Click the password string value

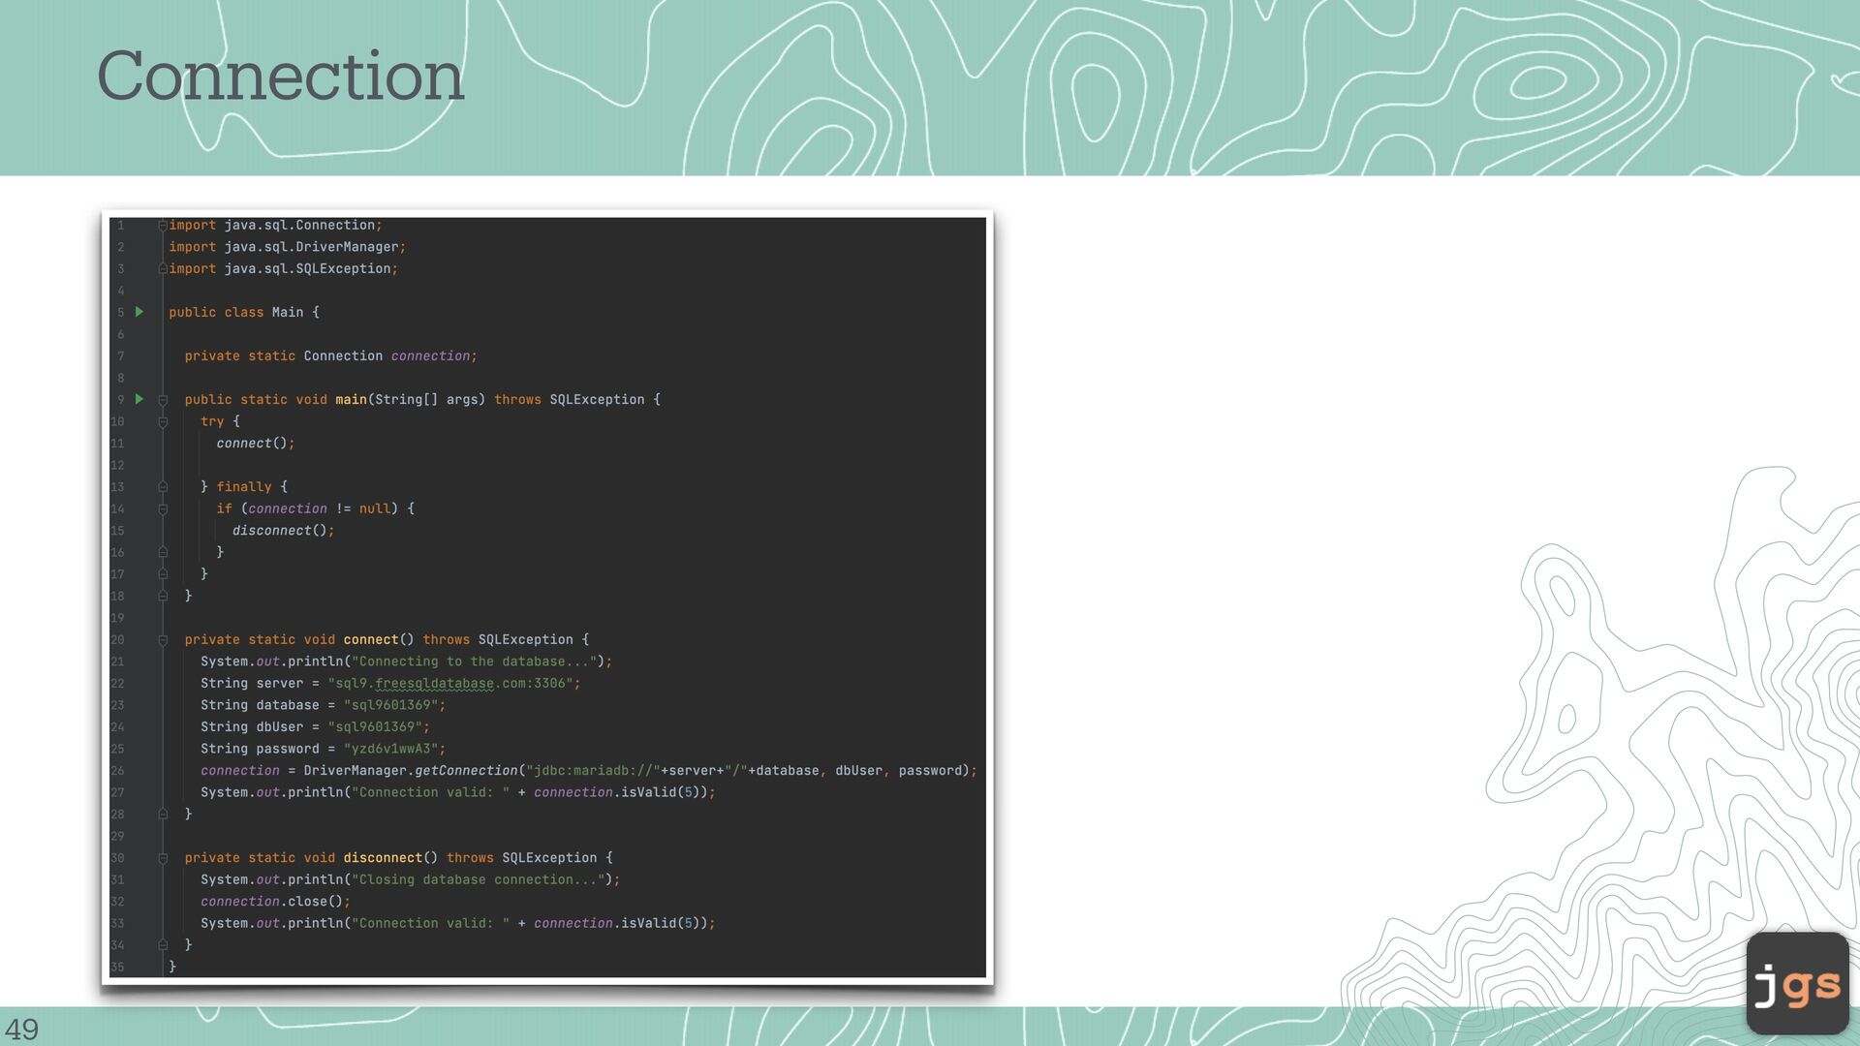pos(393,749)
